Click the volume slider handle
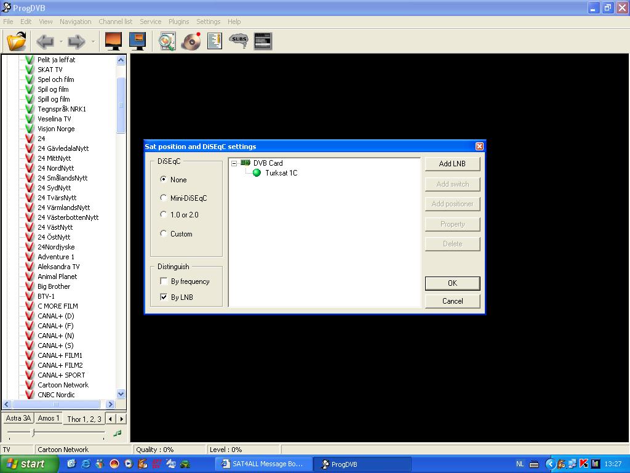Viewport: 630px width, 473px height. pyautogui.click(x=33, y=433)
